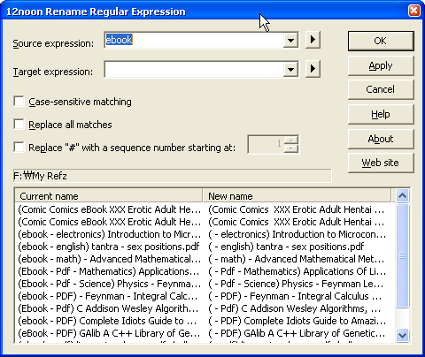This screenshot has width=425, height=357.
Task: Visit the Web site button
Action: [x=381, y=163]
